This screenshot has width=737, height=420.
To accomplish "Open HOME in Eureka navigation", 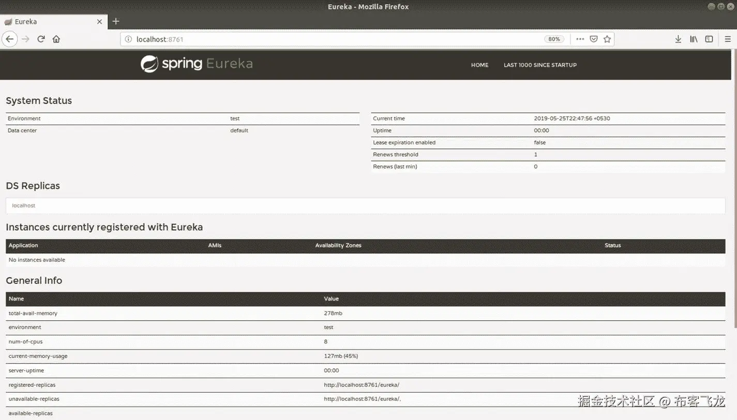I will click(479, 65).
